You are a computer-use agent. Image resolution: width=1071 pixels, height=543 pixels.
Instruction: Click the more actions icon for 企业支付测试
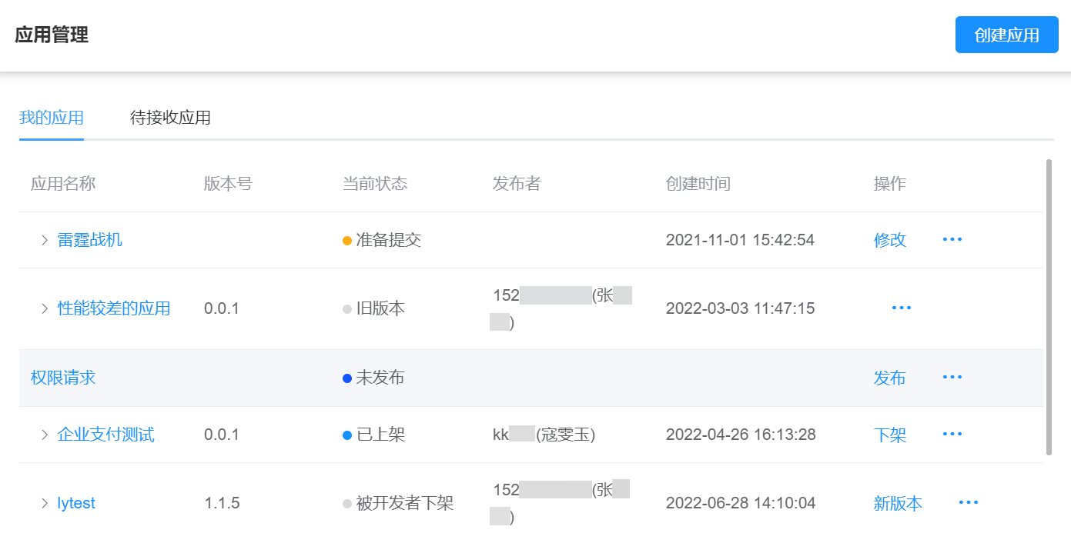click(x=952, y=433)
